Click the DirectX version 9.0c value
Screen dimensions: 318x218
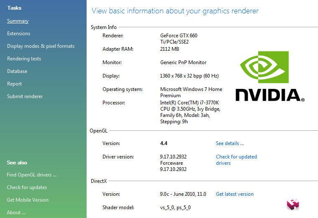(183, 194)
